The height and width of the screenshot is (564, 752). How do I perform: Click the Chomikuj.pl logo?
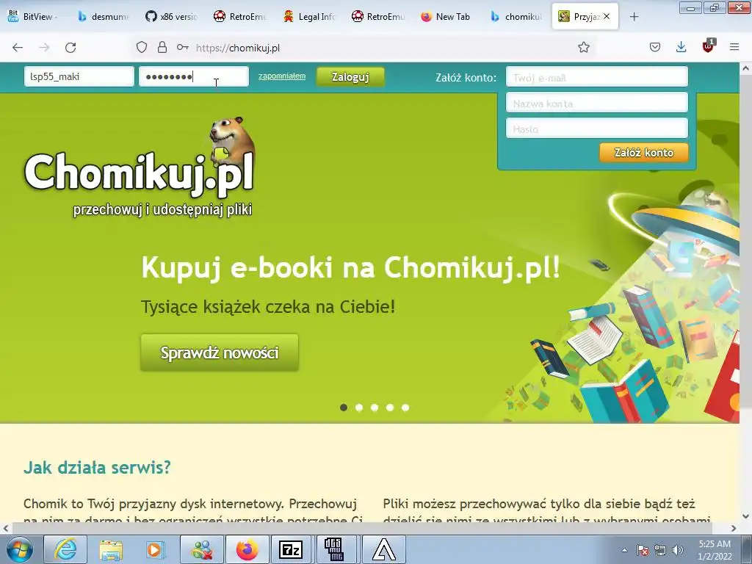tap(139, 168)
